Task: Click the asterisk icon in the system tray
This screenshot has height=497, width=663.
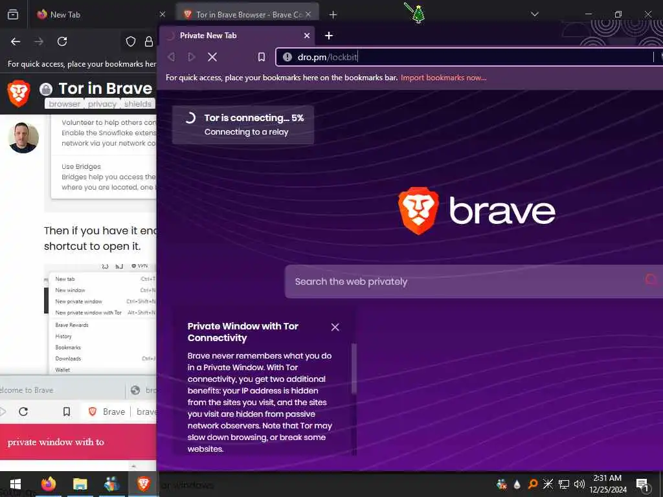Action: (548, 484)
